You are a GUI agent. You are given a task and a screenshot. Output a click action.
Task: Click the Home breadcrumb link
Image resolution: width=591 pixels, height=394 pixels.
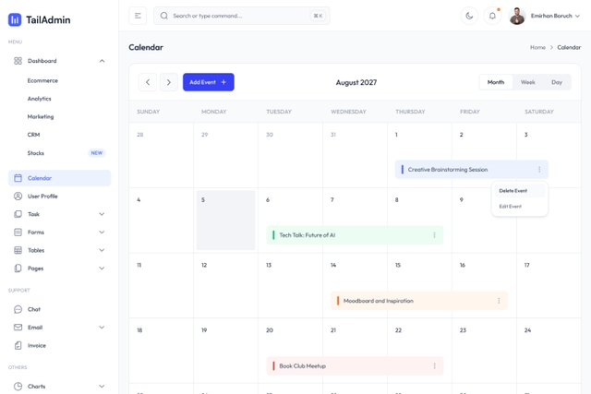click(537, 47)
